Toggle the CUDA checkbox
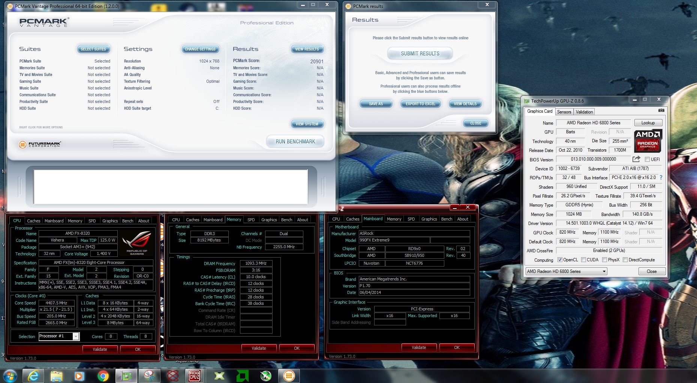 pos(583,260)
